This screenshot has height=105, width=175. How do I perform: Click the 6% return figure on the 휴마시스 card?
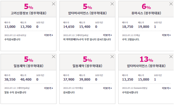tap(146, 7)
